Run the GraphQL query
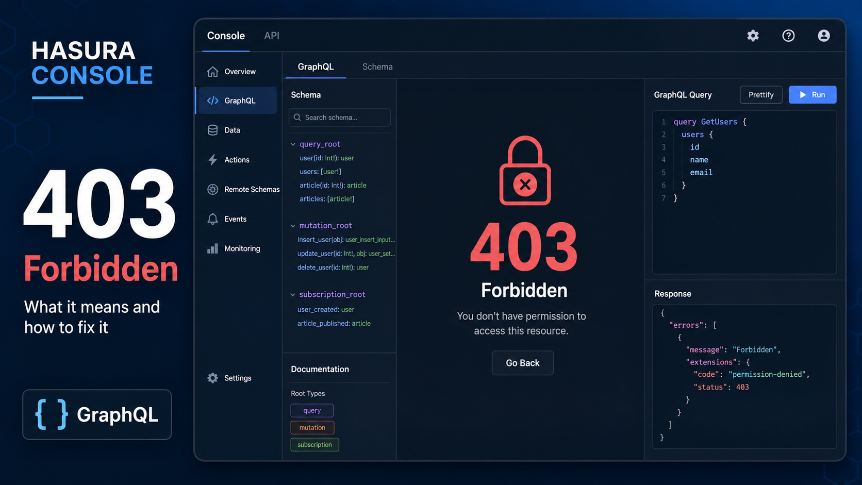The image size is (862, 485). pos(813,95)
